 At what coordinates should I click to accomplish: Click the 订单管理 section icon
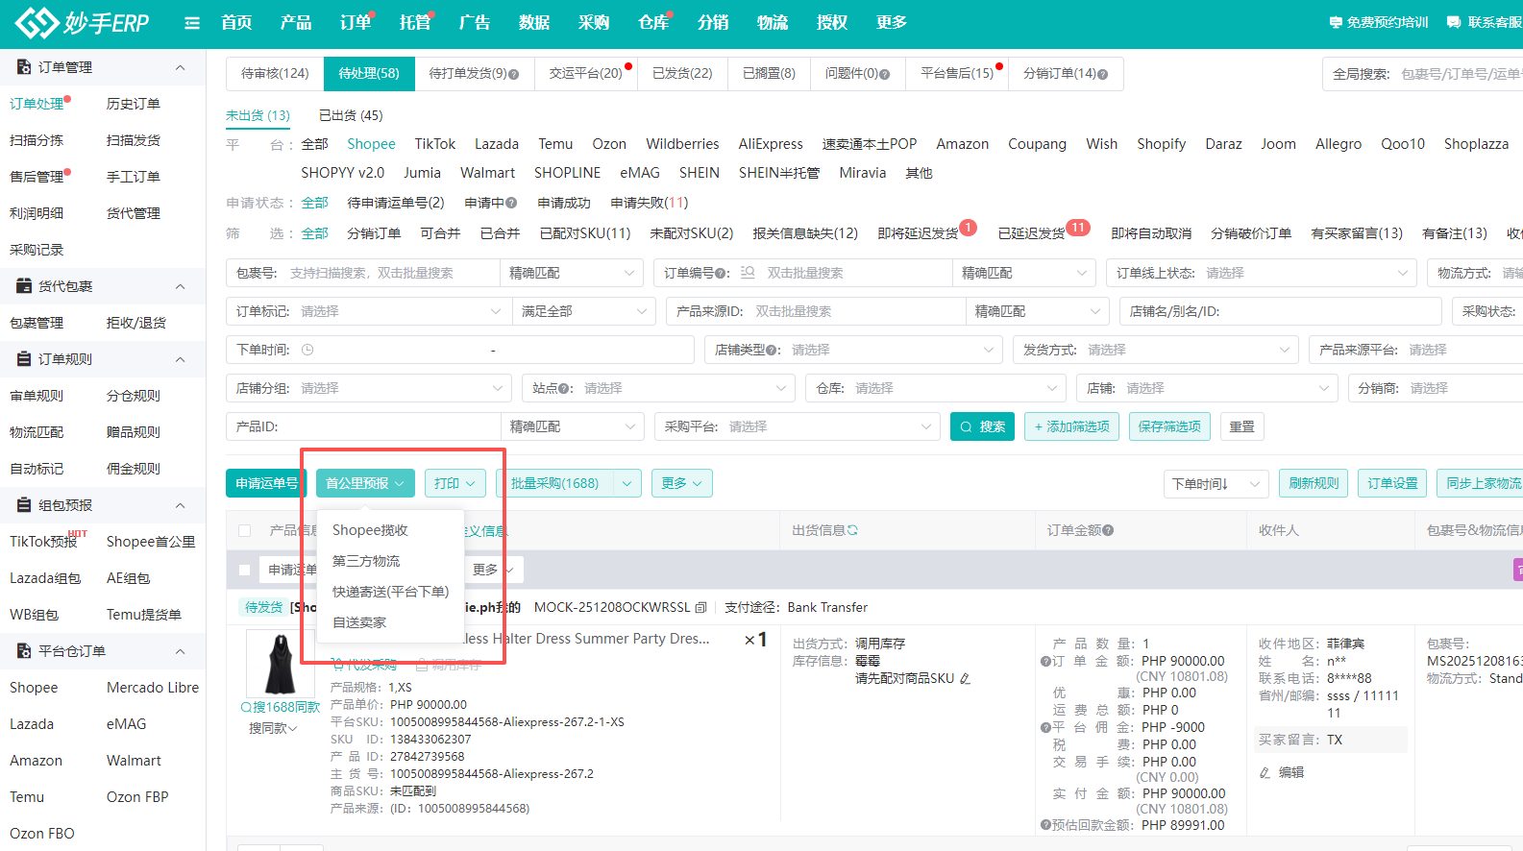[x=24, y=67]
